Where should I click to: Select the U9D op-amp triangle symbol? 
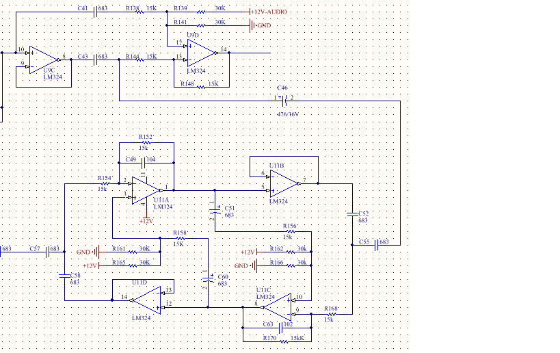tap(202, 53)
